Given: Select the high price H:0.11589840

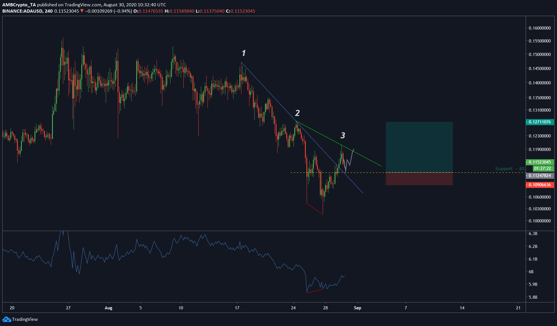Looking at the screenshot, I should [x=180, y=11].
